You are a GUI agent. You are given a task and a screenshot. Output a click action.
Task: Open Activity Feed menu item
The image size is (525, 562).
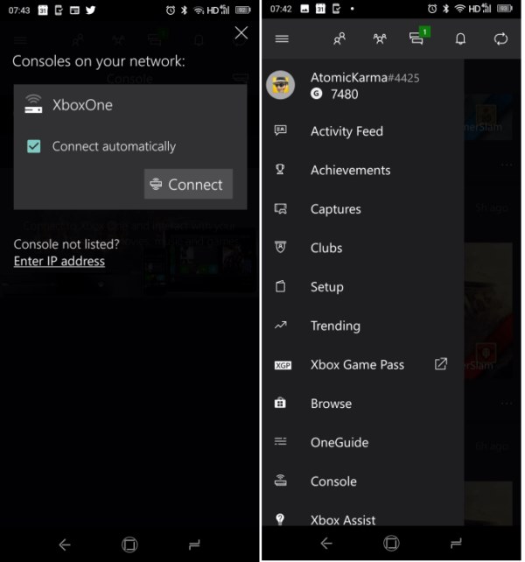click(x=362, y=131)
